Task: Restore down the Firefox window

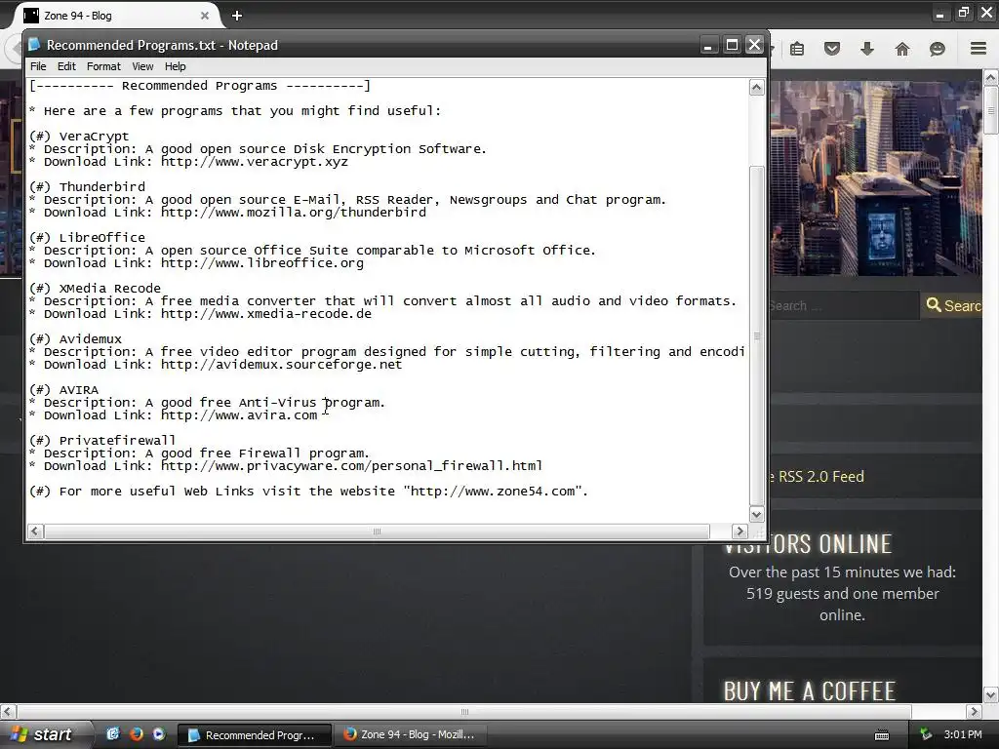Action: point(963,14)
